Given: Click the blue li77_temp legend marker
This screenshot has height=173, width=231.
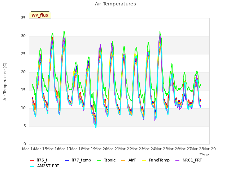Looking at the screenshot, I should (67, 161).
